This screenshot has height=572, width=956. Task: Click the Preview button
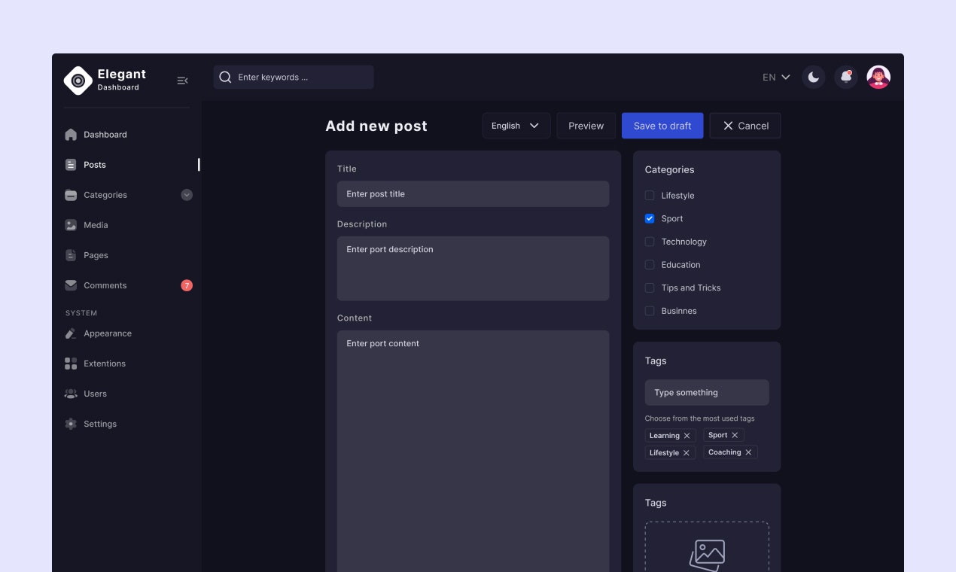pyautogui.click(x=586, y=126)
